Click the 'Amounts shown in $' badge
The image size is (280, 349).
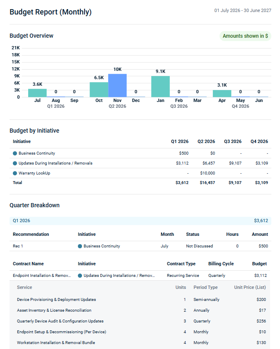tap(245, 36)
